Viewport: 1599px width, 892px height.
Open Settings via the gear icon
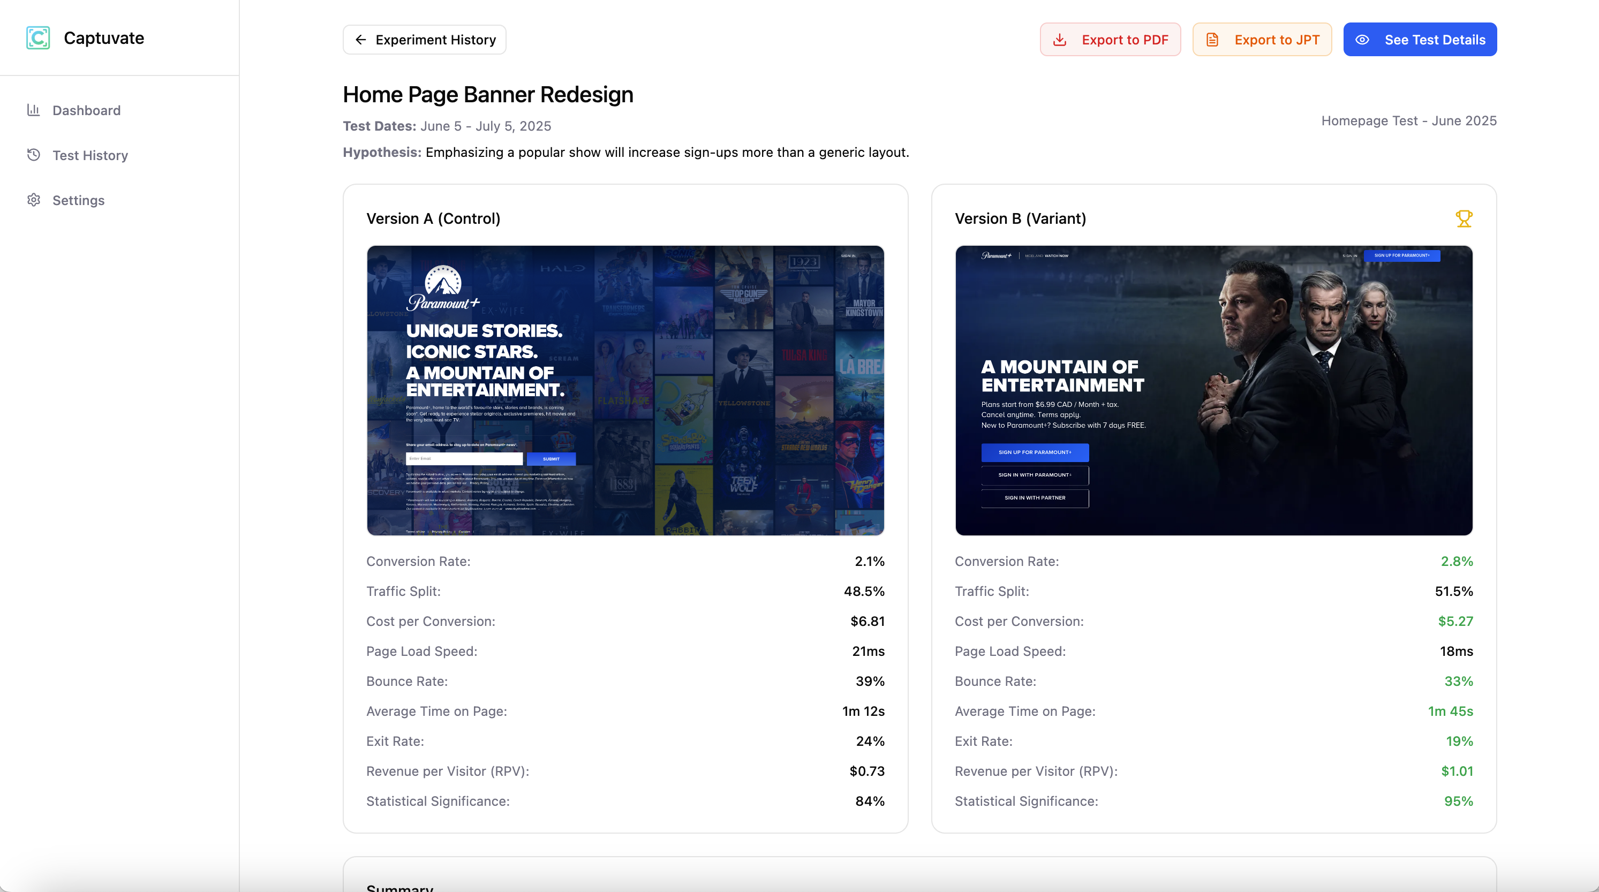point(34,200)
